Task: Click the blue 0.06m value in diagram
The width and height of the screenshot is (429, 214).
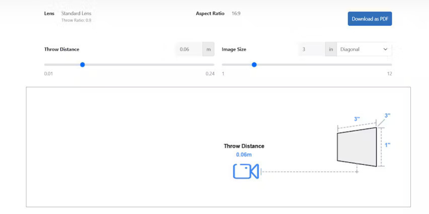Action: click(244, 155)
